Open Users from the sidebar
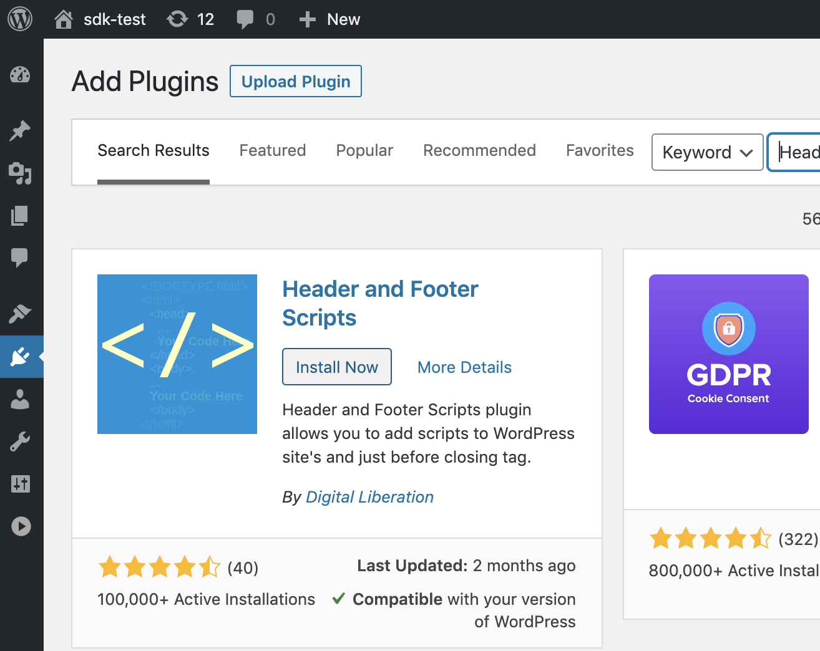This screenshot has width=820, height=651. tap(20, 399)
